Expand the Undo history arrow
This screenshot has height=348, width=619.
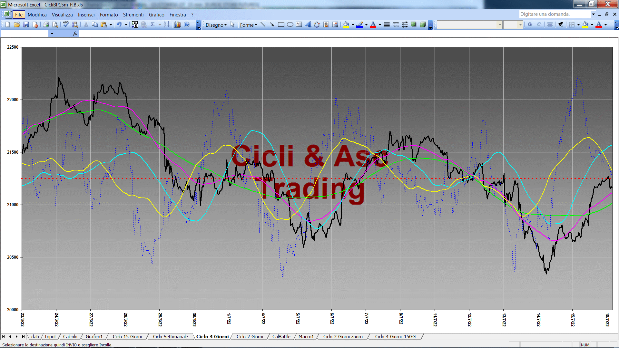tap(126, 24)
